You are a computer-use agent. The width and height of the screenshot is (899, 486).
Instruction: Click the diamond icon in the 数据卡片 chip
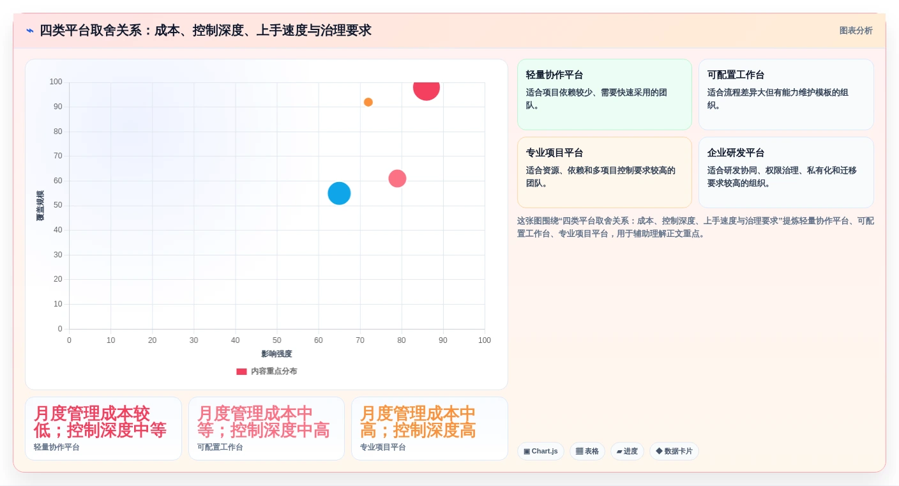659,452
